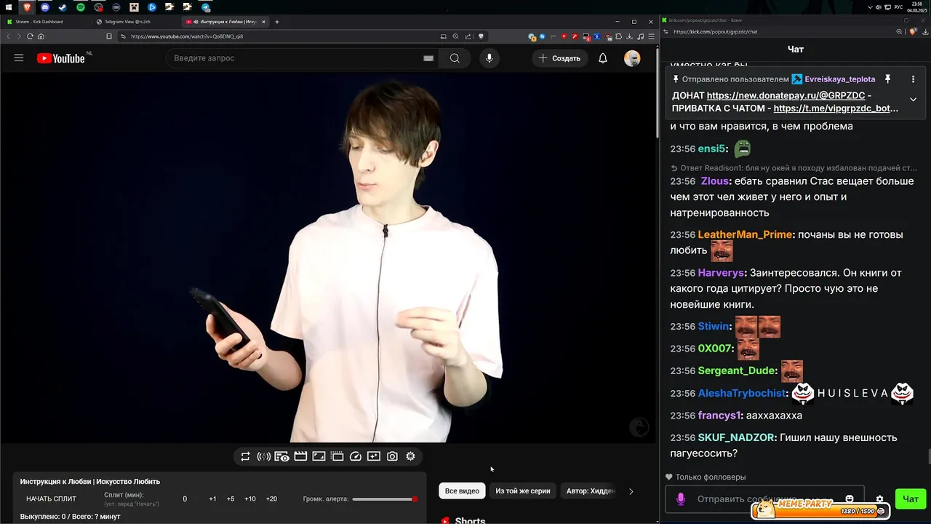Viewport: 931px width, 524px height.
Task: Take a screenshot with the camera icon
Action: tap(392, 456)
